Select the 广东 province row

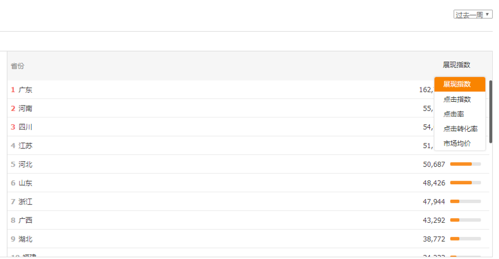26,90
